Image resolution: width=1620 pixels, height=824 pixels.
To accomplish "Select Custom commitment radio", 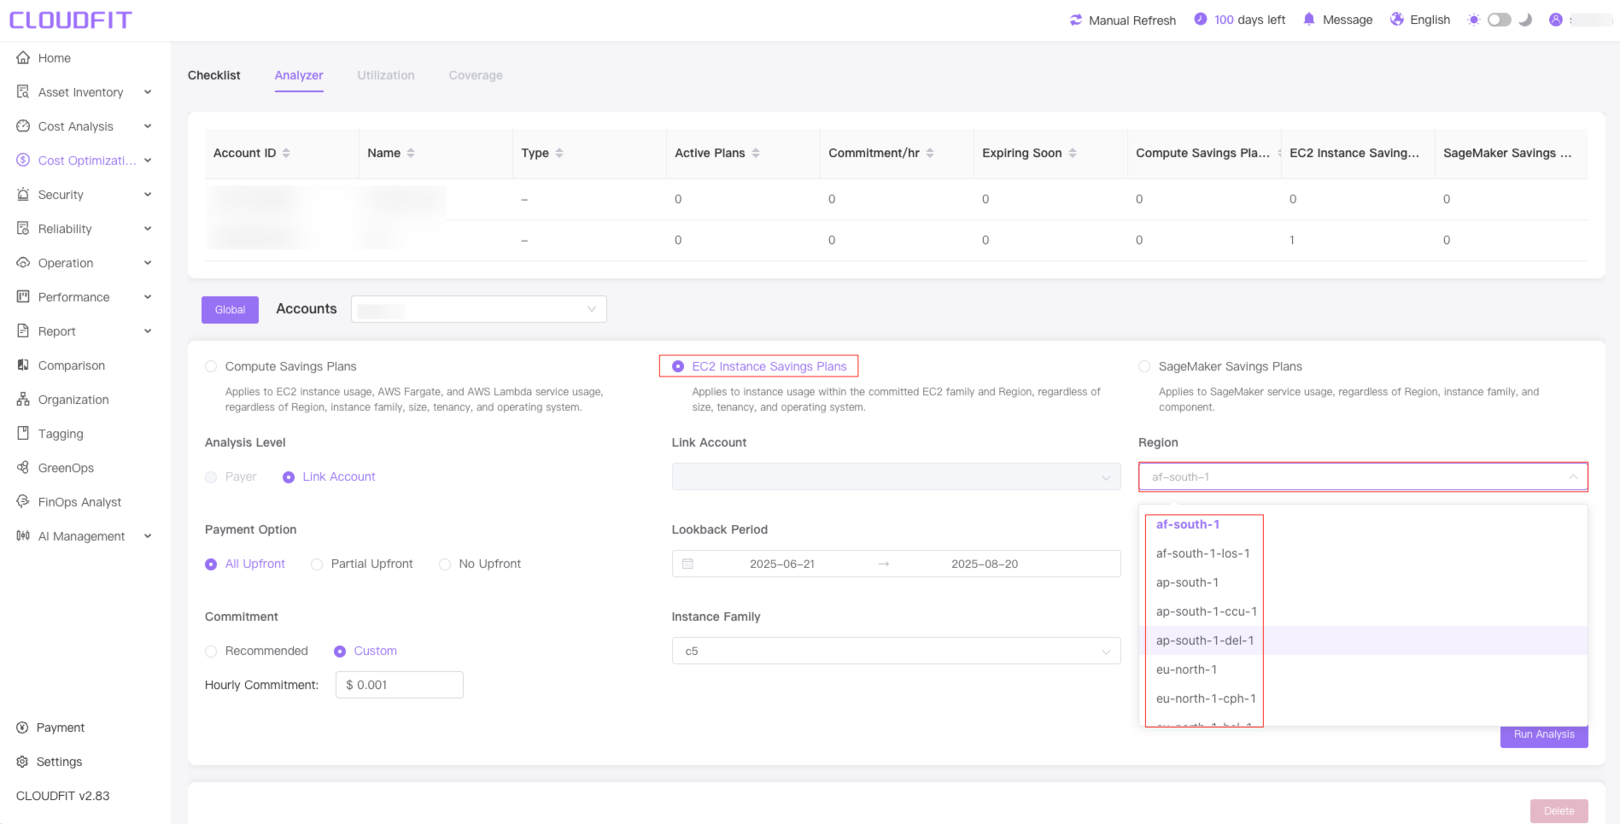I will tap(340, 652).
